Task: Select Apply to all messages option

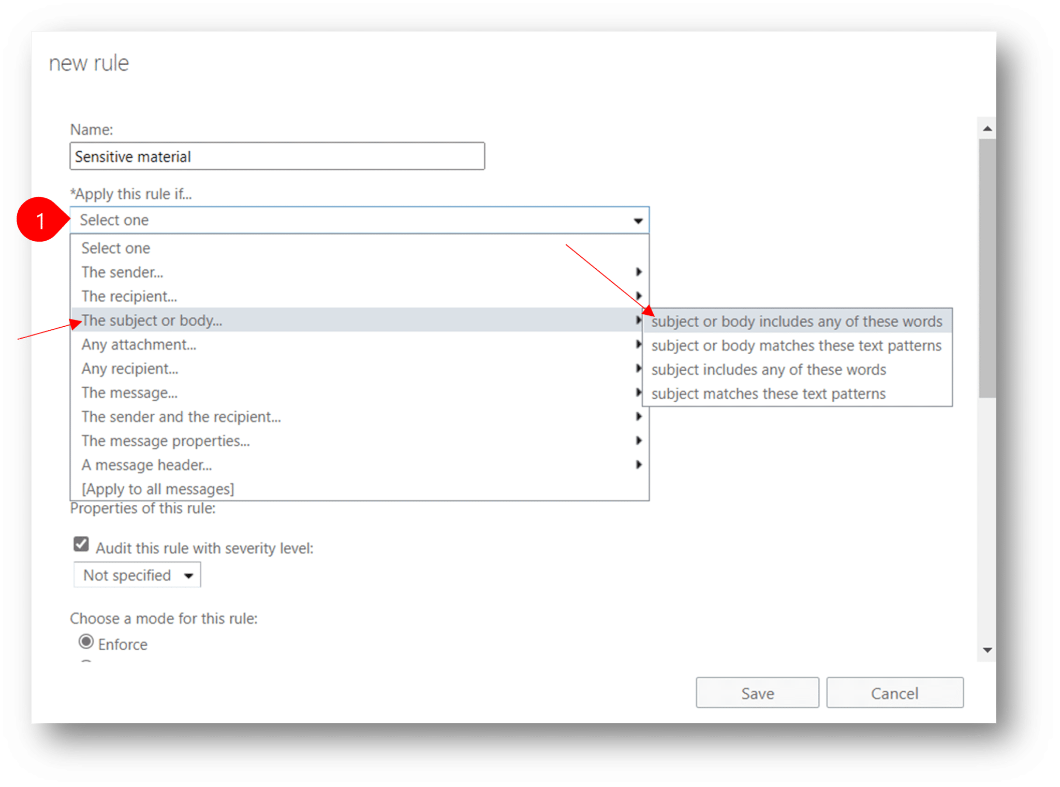Action: 158,488
